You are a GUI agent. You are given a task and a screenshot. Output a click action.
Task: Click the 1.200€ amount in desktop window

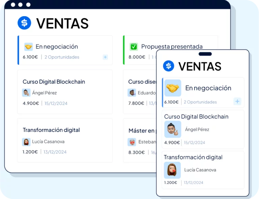coord(30,152)
